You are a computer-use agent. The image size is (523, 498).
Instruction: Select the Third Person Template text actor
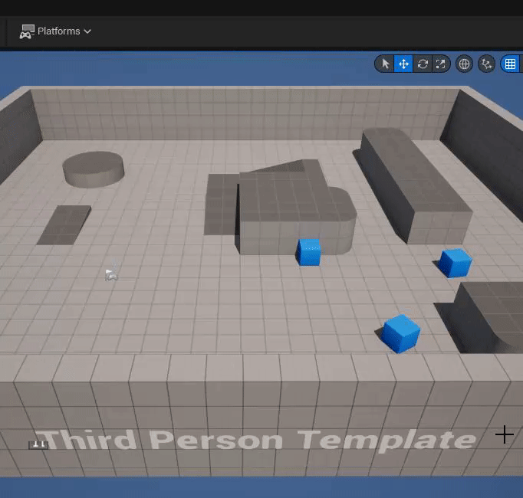tap(256, 441)
